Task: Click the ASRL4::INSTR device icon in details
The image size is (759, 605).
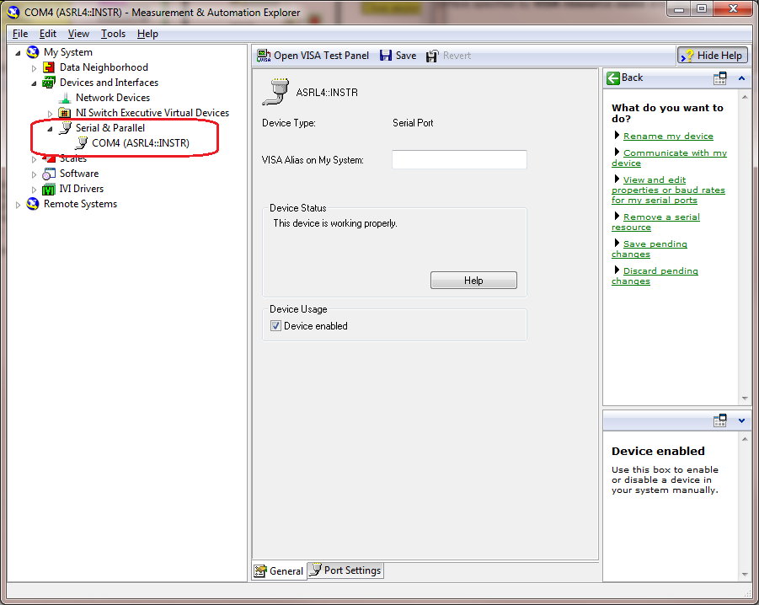Action: point(275,92)
